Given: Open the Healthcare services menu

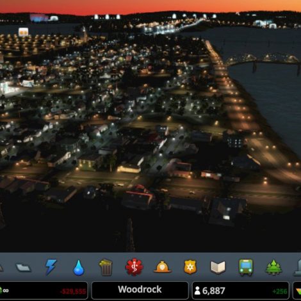Looking at the screenshot, I should [134, 267].
